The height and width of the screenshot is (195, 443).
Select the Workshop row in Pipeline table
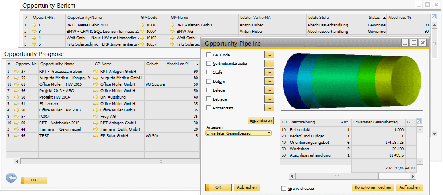pos(348,149)
